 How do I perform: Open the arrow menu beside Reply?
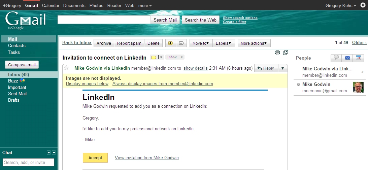[x=282, y=68]
